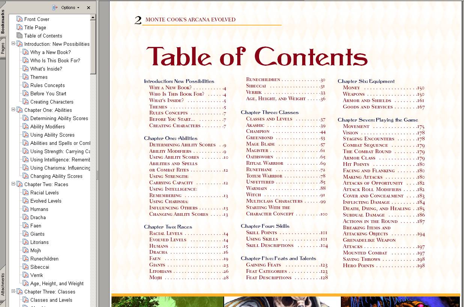Click the Racial Levels bookmark icon
Screen dimensions: 464x307
[26, 193]
